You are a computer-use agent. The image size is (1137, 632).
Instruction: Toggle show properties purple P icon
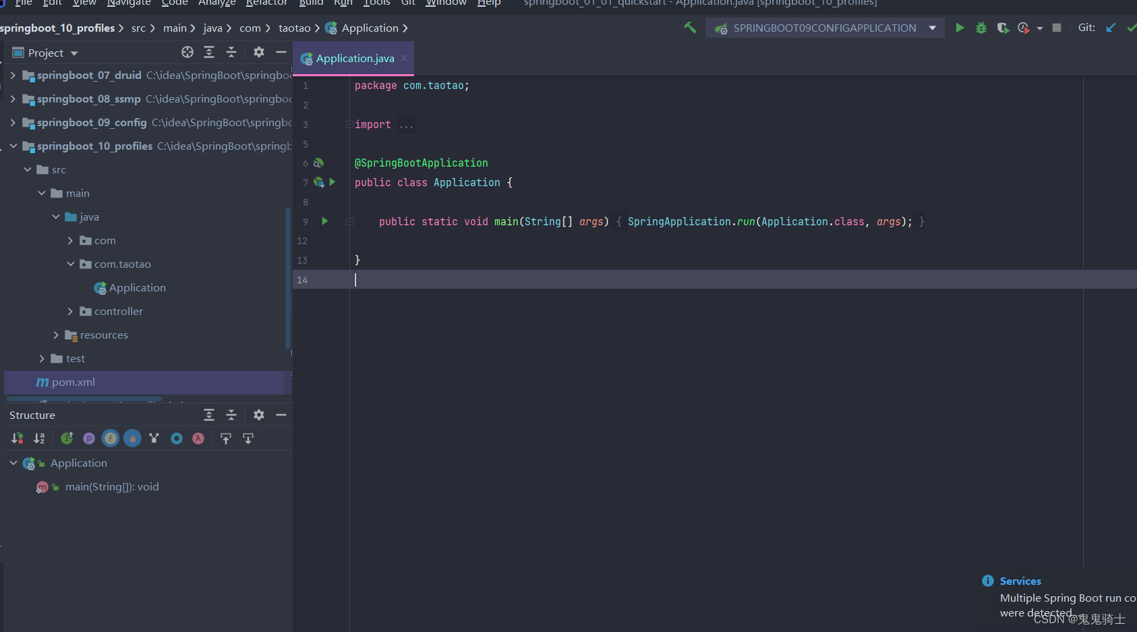click(x=88, y=438)
